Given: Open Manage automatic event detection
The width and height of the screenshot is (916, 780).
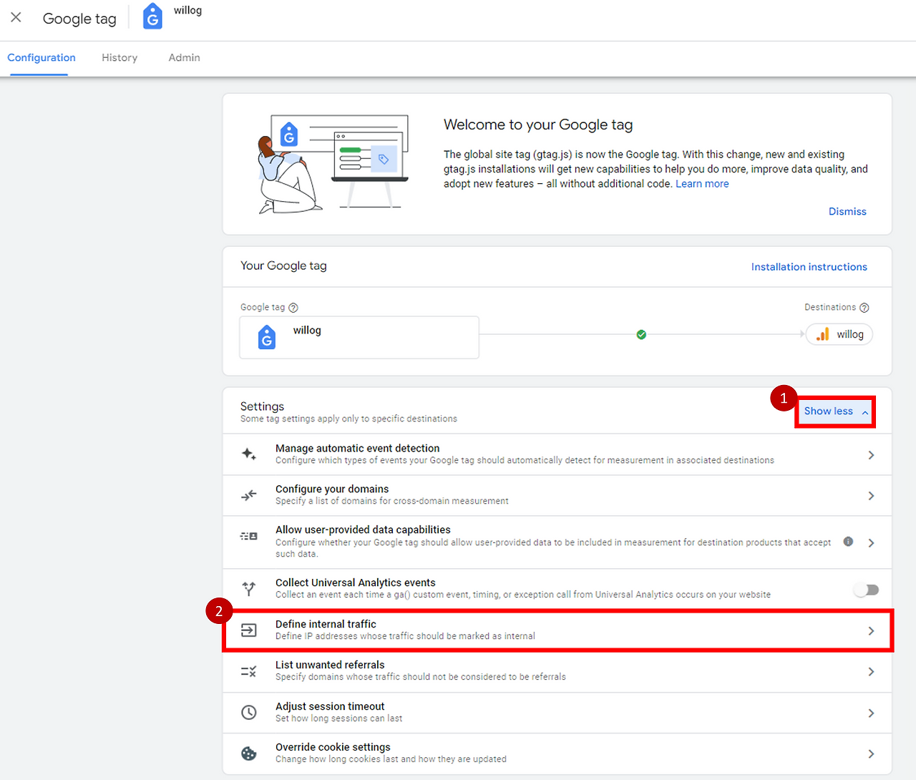Looking at the screenshot, I should [x=557, y=454].
